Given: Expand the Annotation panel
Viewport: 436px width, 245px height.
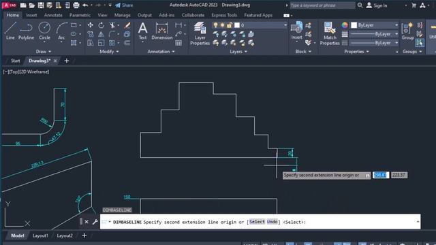Looking at the screenshot, I should 161,52.
